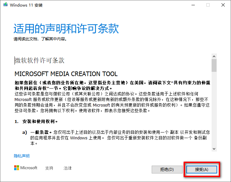This screenshot has width=231, height=182.
Task: Open the 支持 link
Action: coord(49,168)
